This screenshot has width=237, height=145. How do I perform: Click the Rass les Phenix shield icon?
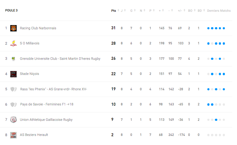coord(13,89)
